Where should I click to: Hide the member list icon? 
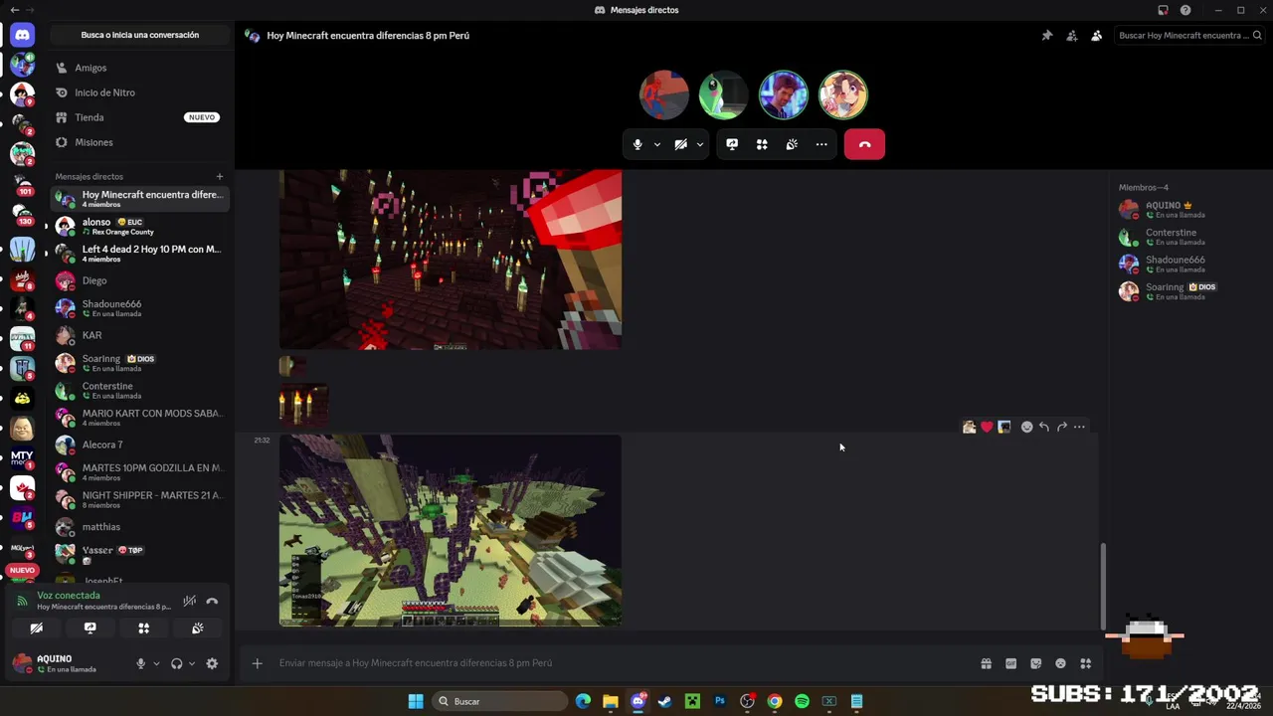point(1096,36)
